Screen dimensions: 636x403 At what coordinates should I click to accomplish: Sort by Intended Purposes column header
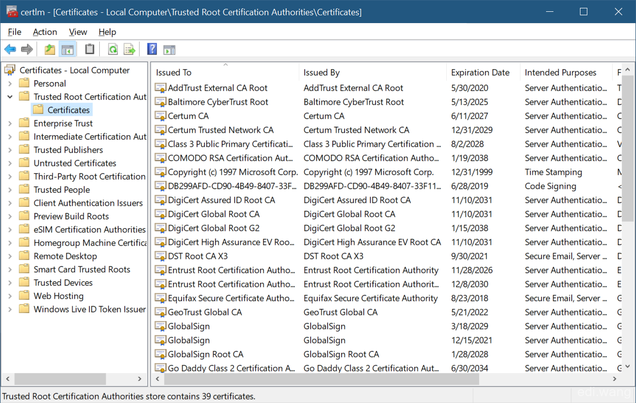(566, 72)
